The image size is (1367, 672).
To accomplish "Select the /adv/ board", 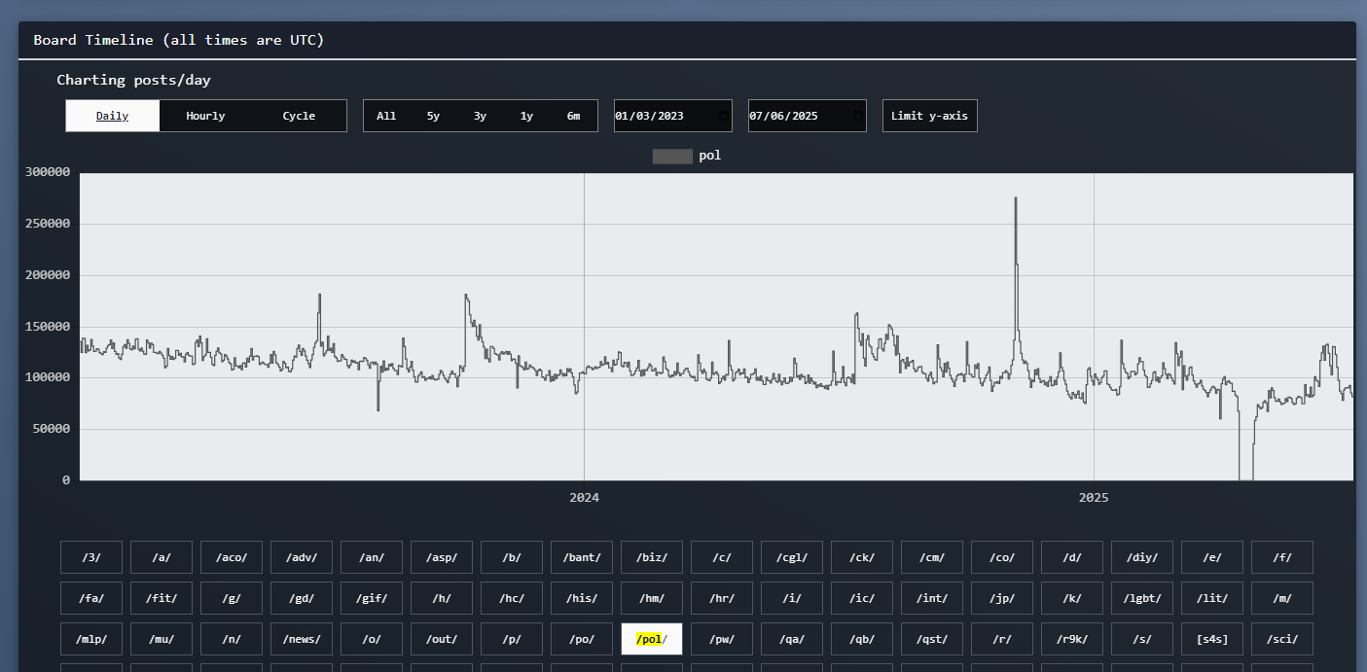I will point(302,557).
